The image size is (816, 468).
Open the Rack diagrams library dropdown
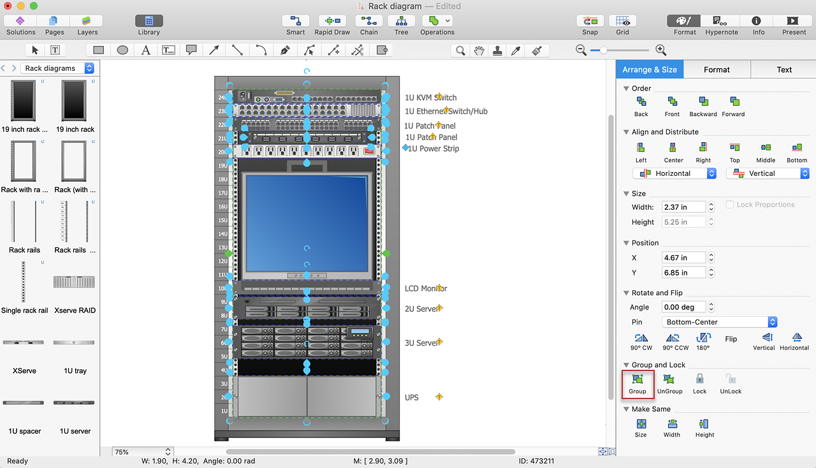point(57,68)
